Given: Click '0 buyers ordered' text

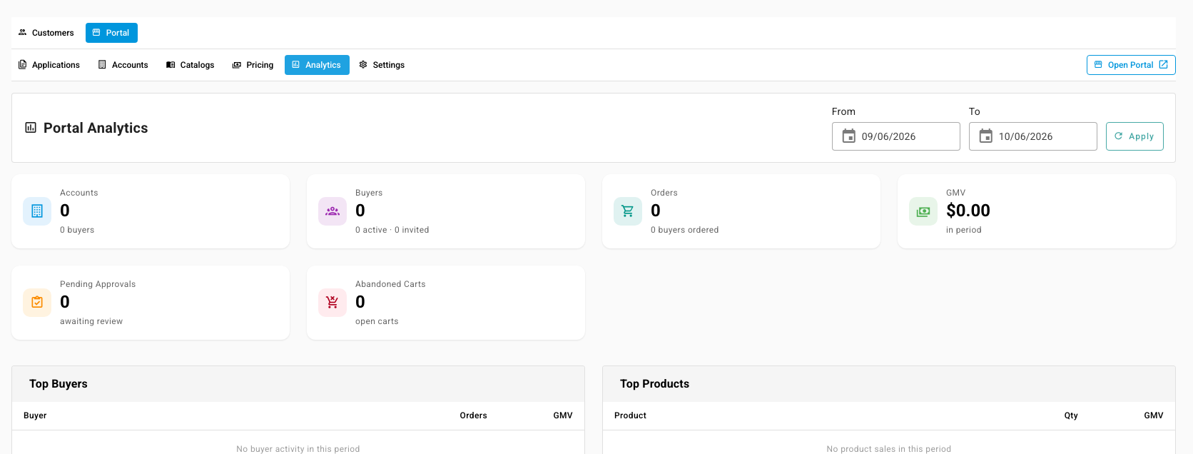Looking at the screenshot, I should (x=684, y=230).
